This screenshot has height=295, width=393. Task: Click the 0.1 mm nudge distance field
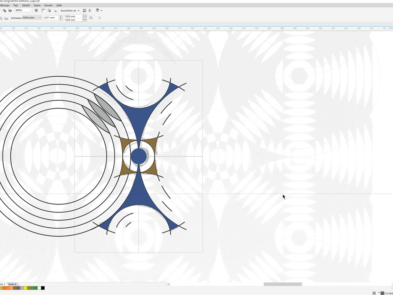pos(52,18)
